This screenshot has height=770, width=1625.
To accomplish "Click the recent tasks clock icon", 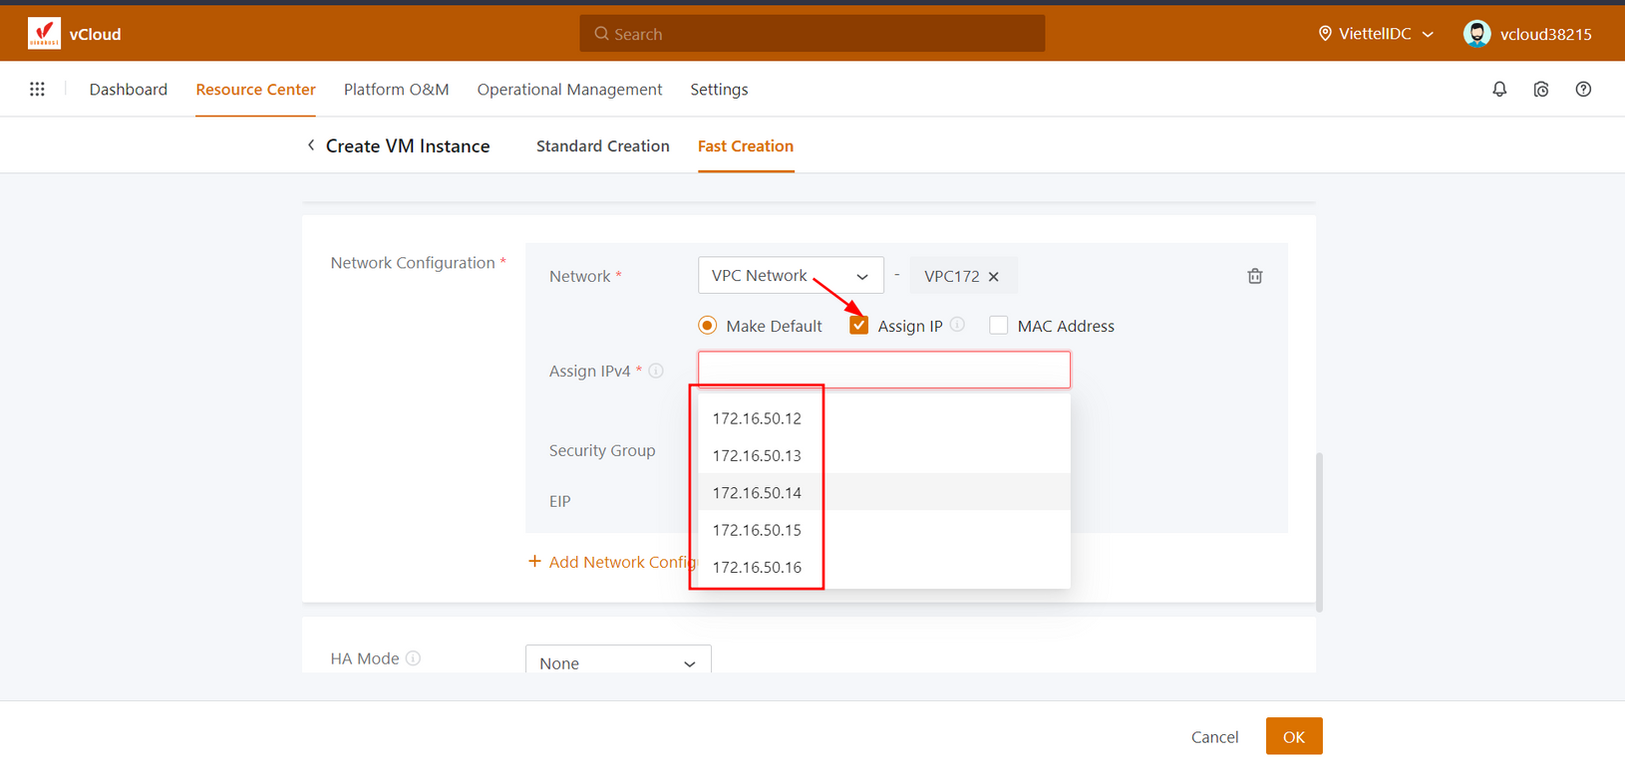I will point(1541,90).
